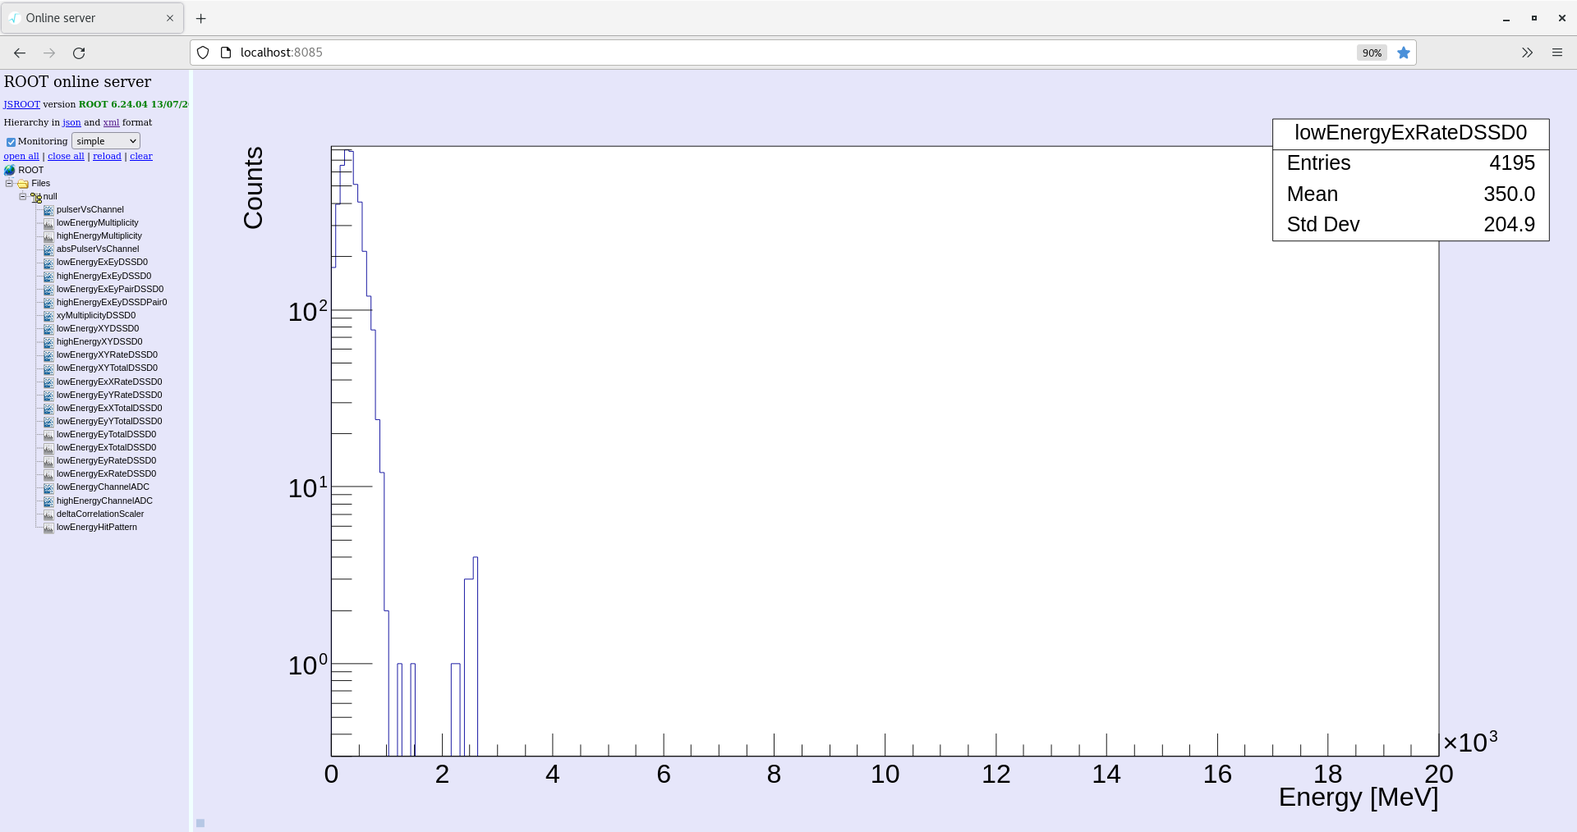
Task: Click the ROOT globe icon in hierarchy
Action: pos(10,171)
